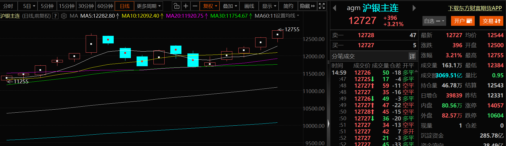The height and width of the screenshot is (146, 506).
Task: Click the 开户 open account button
Action: pos(462,21)
